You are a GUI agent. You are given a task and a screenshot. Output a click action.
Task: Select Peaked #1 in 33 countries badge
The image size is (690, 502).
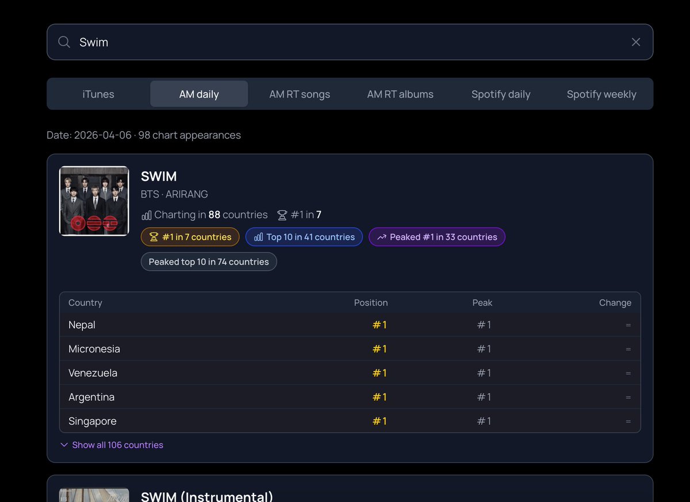point(437,237)
